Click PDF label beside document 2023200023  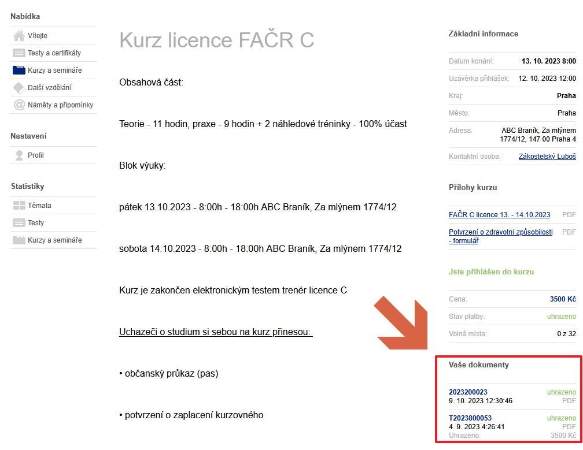coord(569,400)
